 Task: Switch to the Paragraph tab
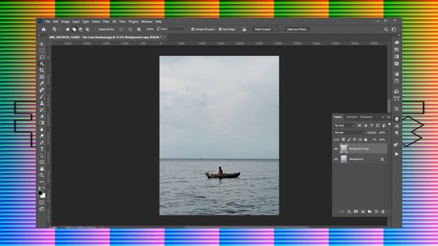[x=366, y=117]
